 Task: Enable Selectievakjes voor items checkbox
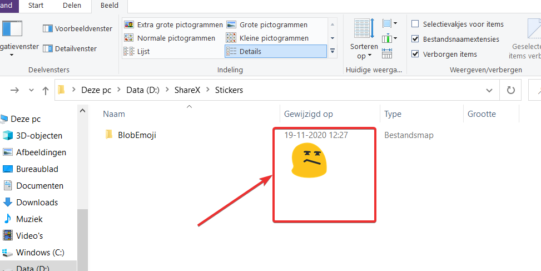click(415, 24)
